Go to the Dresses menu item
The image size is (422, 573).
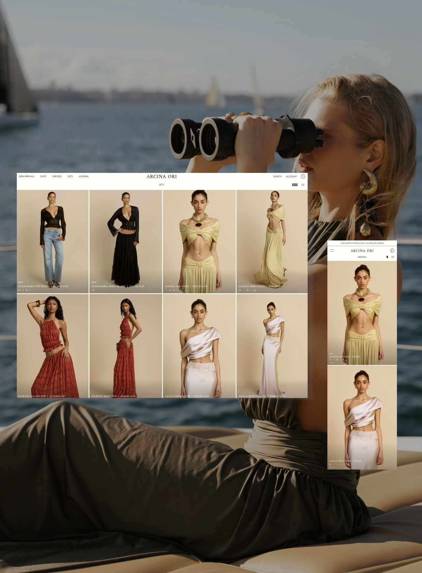[57, 177]
